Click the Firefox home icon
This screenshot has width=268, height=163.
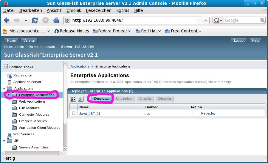tap(56, 20)
